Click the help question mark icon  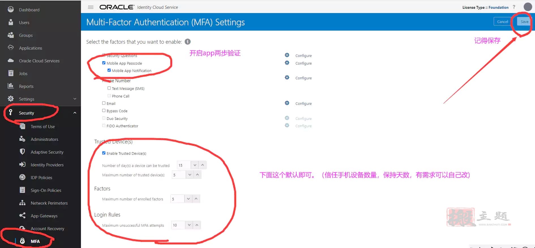point(514,7)
